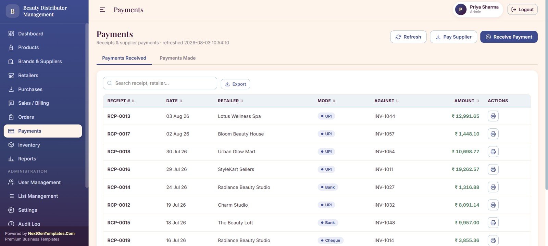This screenshot has width=548, height=246.
Task: Open Dashboard from sidebar
Action: pos(43,34)
